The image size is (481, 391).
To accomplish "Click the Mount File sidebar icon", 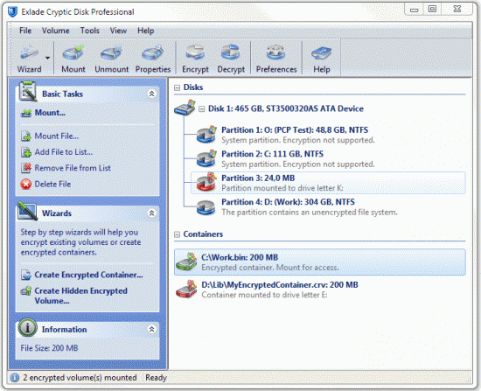I will [26, 136].
